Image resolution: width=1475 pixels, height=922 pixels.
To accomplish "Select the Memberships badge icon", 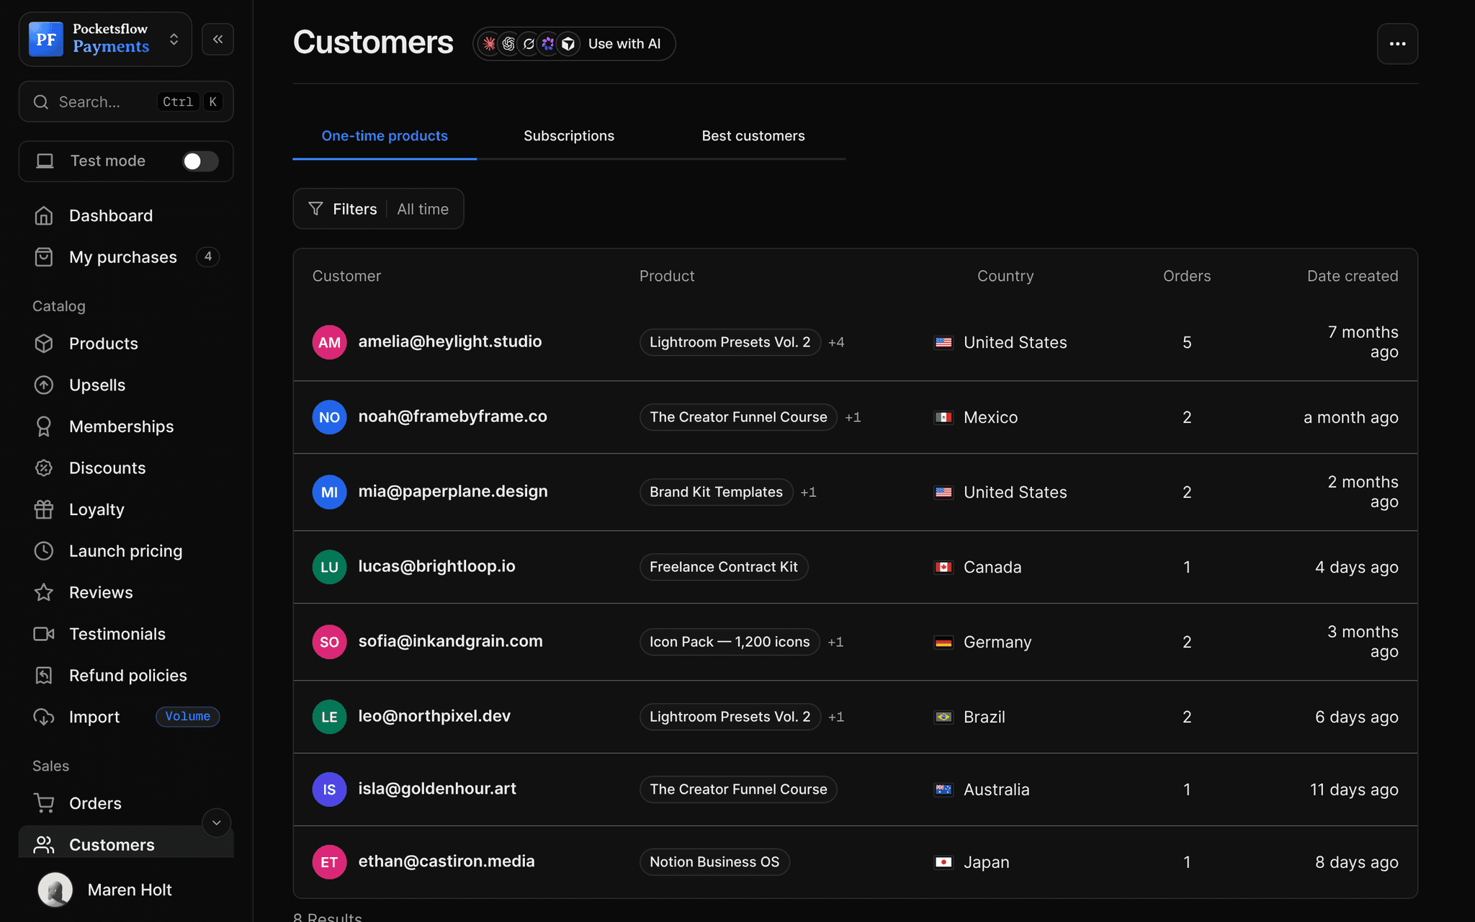I will [44, 426].
